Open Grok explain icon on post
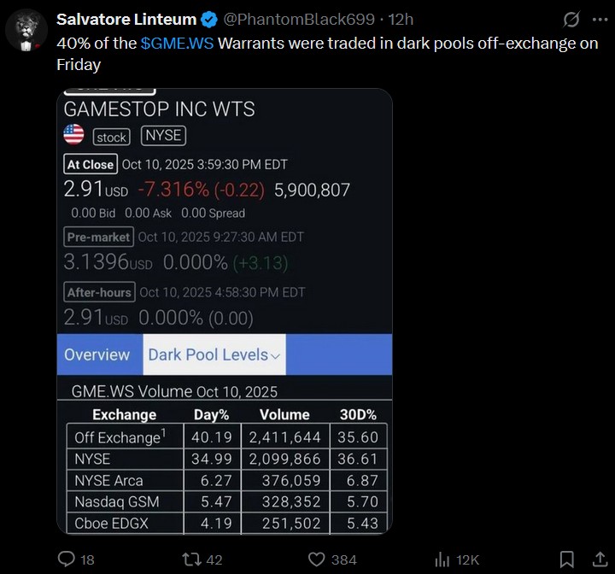 571,20
